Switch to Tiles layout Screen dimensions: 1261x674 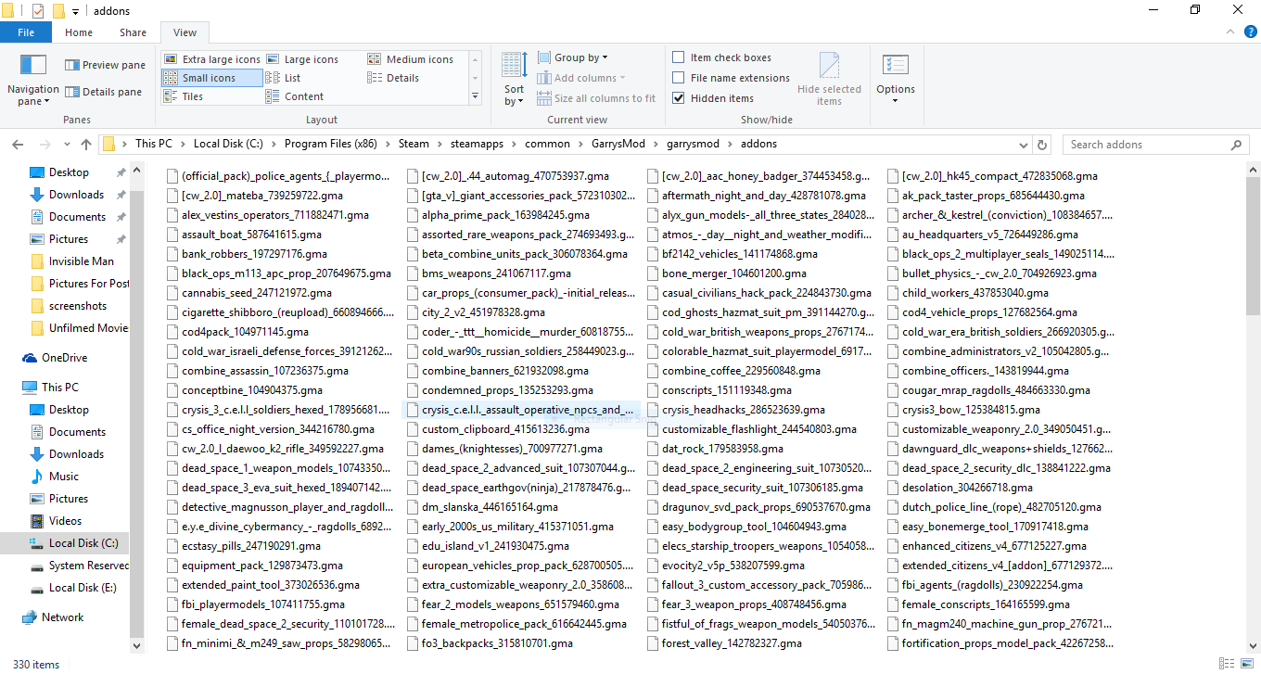[x=184, y=96]
